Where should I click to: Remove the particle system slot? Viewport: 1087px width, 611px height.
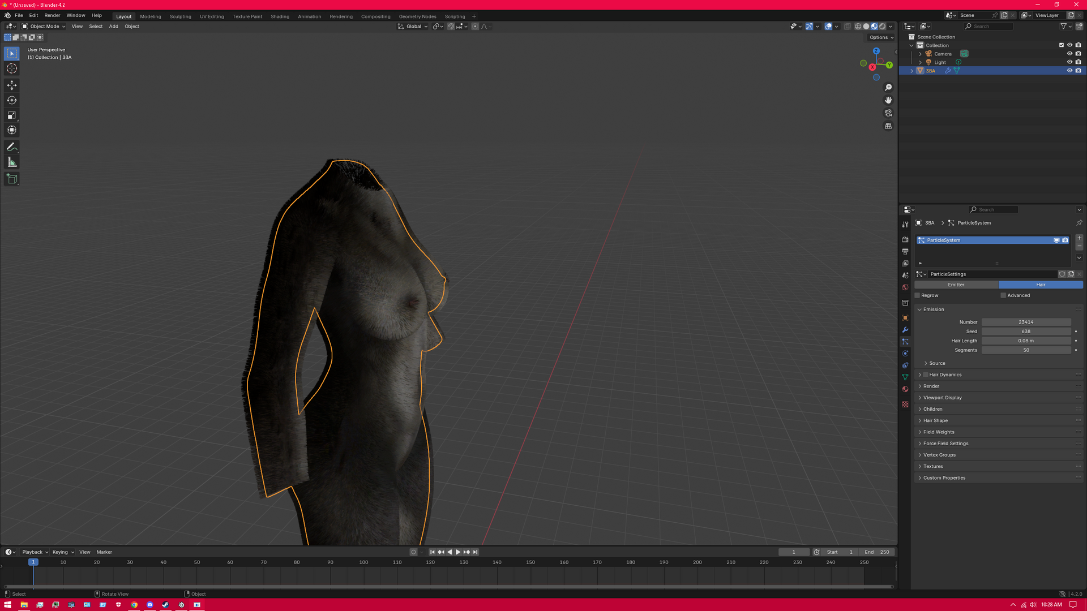[1079, 247]
